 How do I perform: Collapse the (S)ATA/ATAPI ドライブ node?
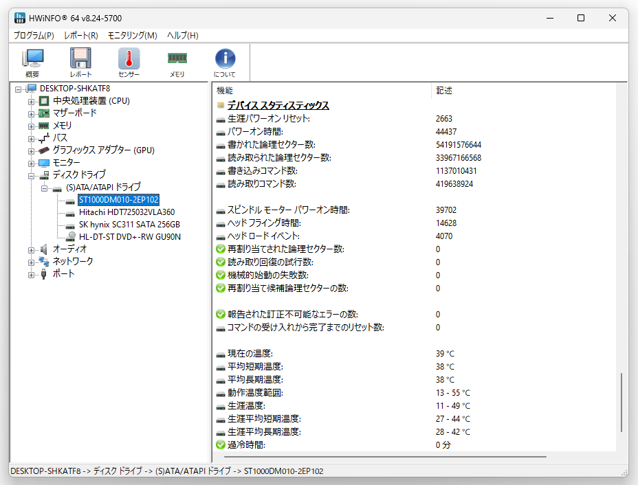tap(44, 188)
